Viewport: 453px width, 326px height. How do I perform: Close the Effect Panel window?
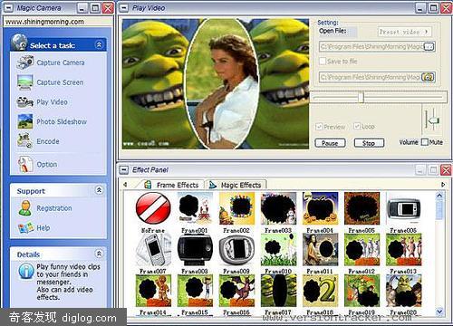pos(446,170)
